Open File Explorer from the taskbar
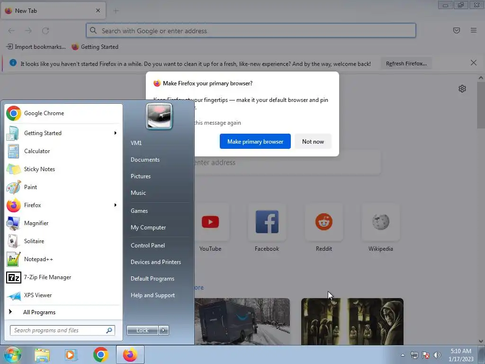This screenshot has height=364, width=485. [42, 355]
